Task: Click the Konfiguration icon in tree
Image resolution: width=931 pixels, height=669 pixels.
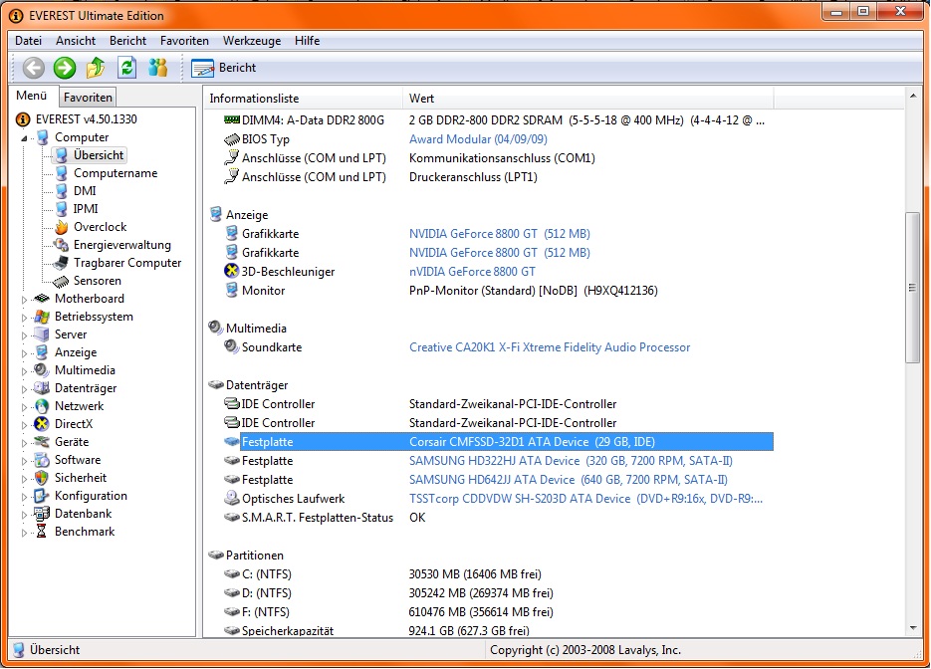Action: click(42, 496)
